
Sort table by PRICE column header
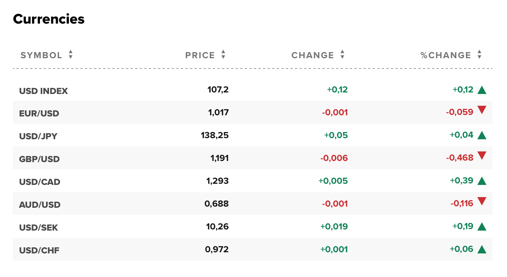click(x=200, y=55)
